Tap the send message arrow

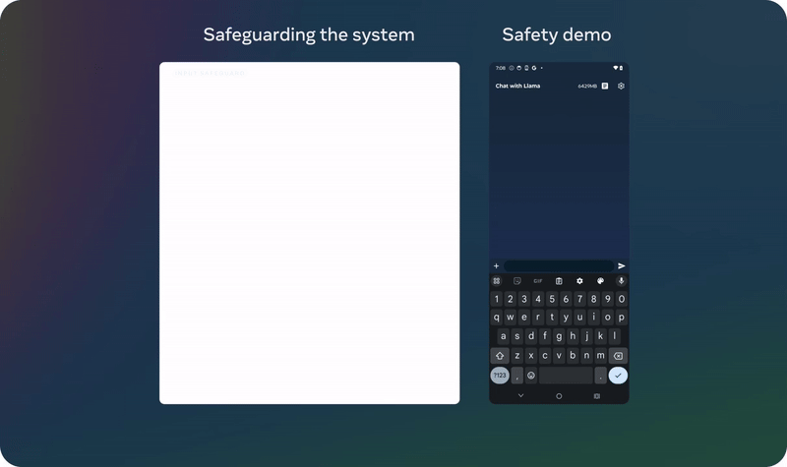(622, 266)
